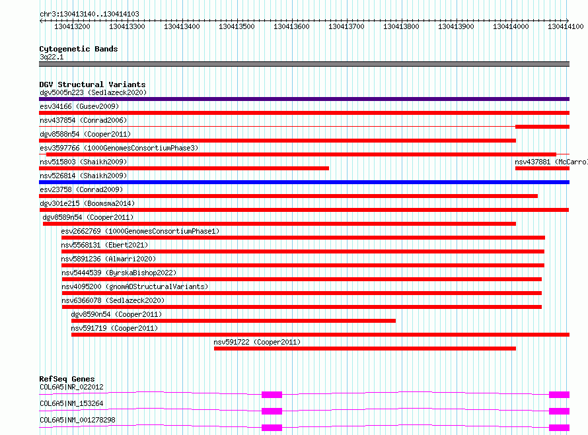The image size is (588, 435).
Task: Open dgv8589n54 (Cooper2011) variant
Action: tap(88, 217)
